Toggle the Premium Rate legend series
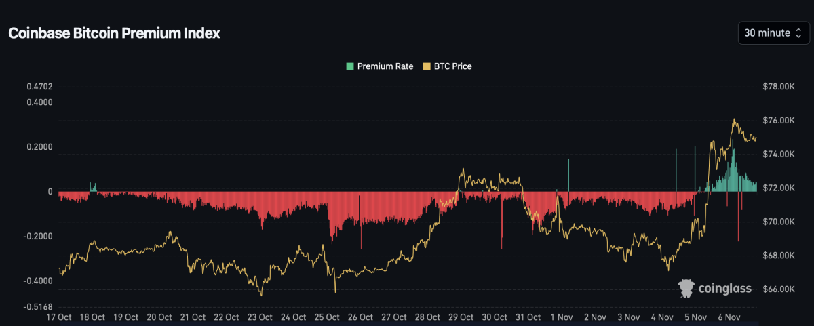814x326 pixels. (x=385, y=66)
